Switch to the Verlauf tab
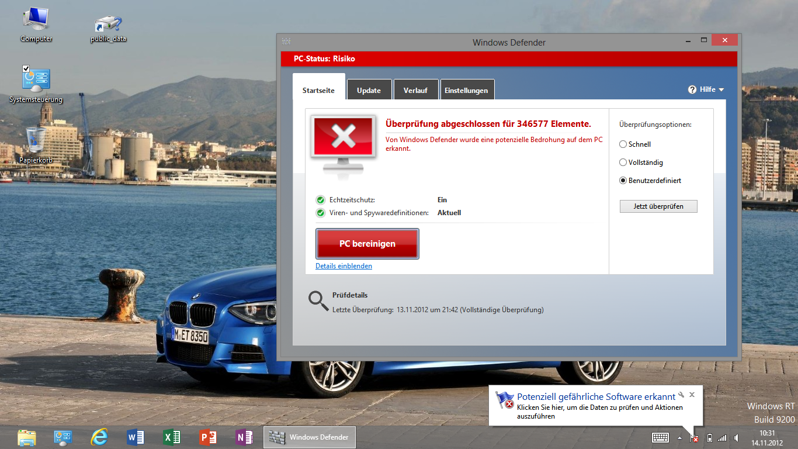The image size is (798, 449). 415,90
